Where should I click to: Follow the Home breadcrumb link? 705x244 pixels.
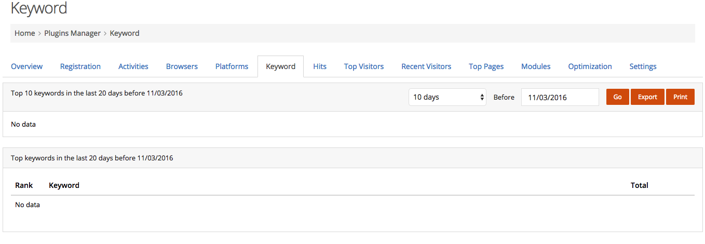pyautogui.click(x=25, y=33)
